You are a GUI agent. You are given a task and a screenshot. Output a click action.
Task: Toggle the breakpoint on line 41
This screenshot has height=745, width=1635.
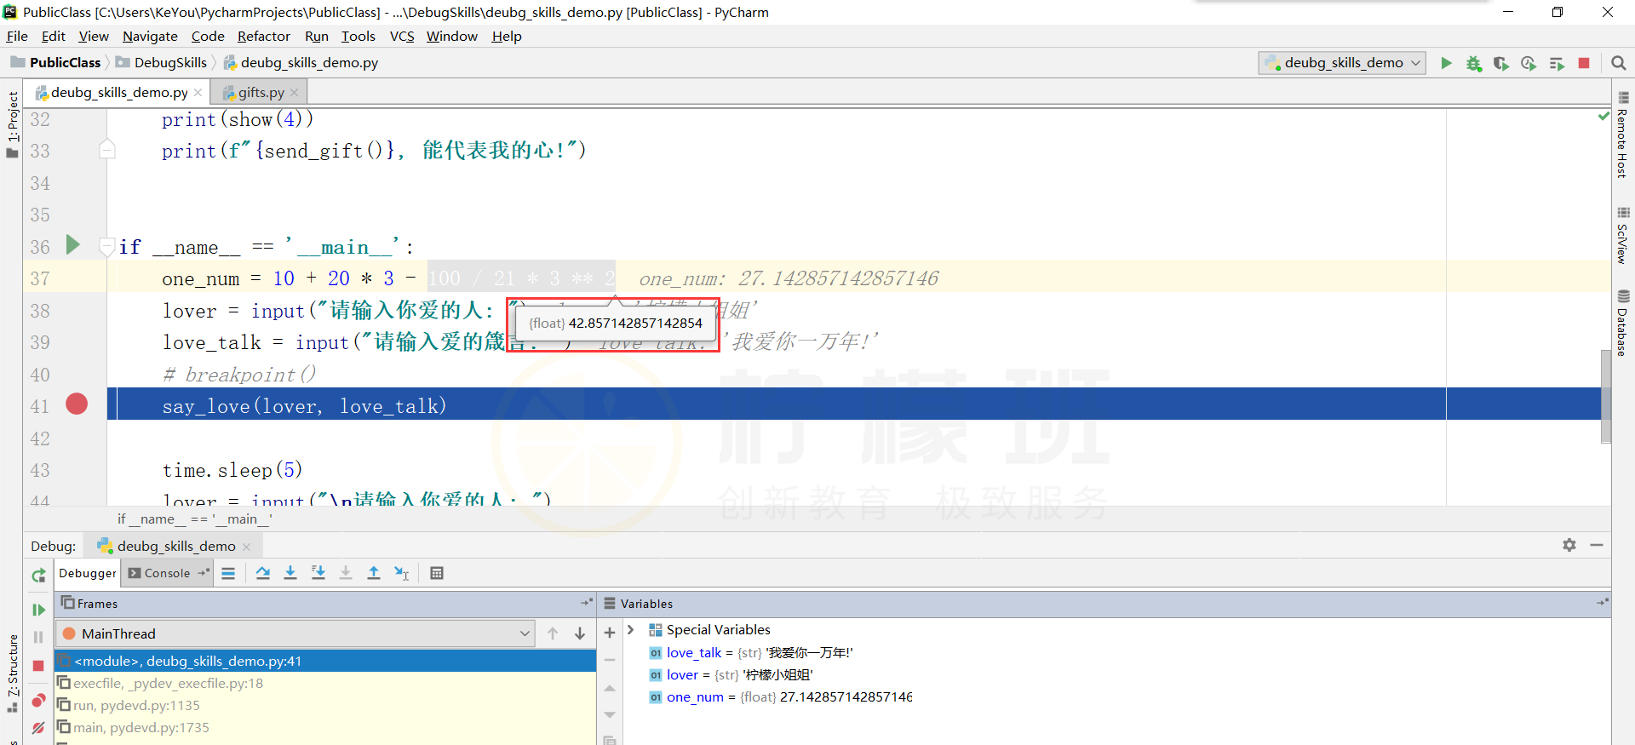tap(77, 404)
